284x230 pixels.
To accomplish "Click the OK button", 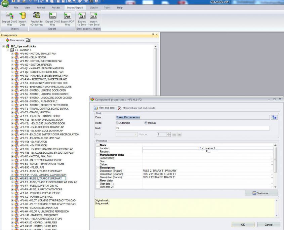I will (243, 225).
